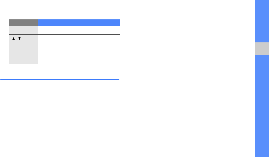The width and height of the screenshot is (269, 157).
Task: Click white gap between table and rule
Action: coord(64,72)
